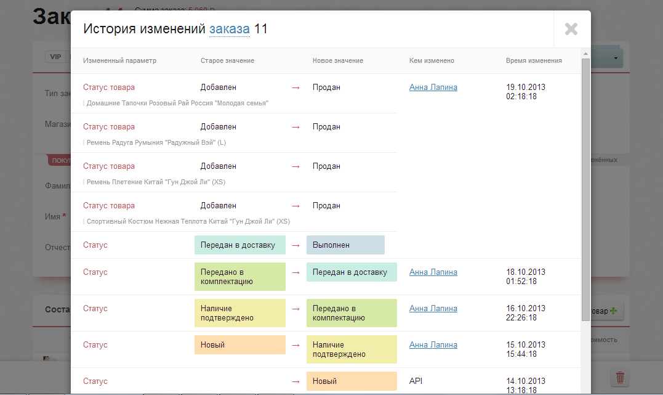Click arrow between Новый and Наличие подтверждено
This screenshot has height=395, width=663.
[x=295, y=345]
